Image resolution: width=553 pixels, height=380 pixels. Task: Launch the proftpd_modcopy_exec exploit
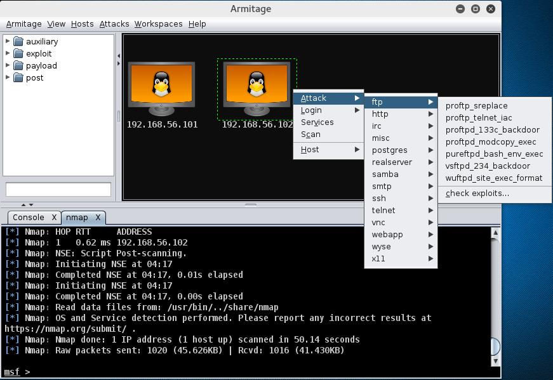(495, 141)
